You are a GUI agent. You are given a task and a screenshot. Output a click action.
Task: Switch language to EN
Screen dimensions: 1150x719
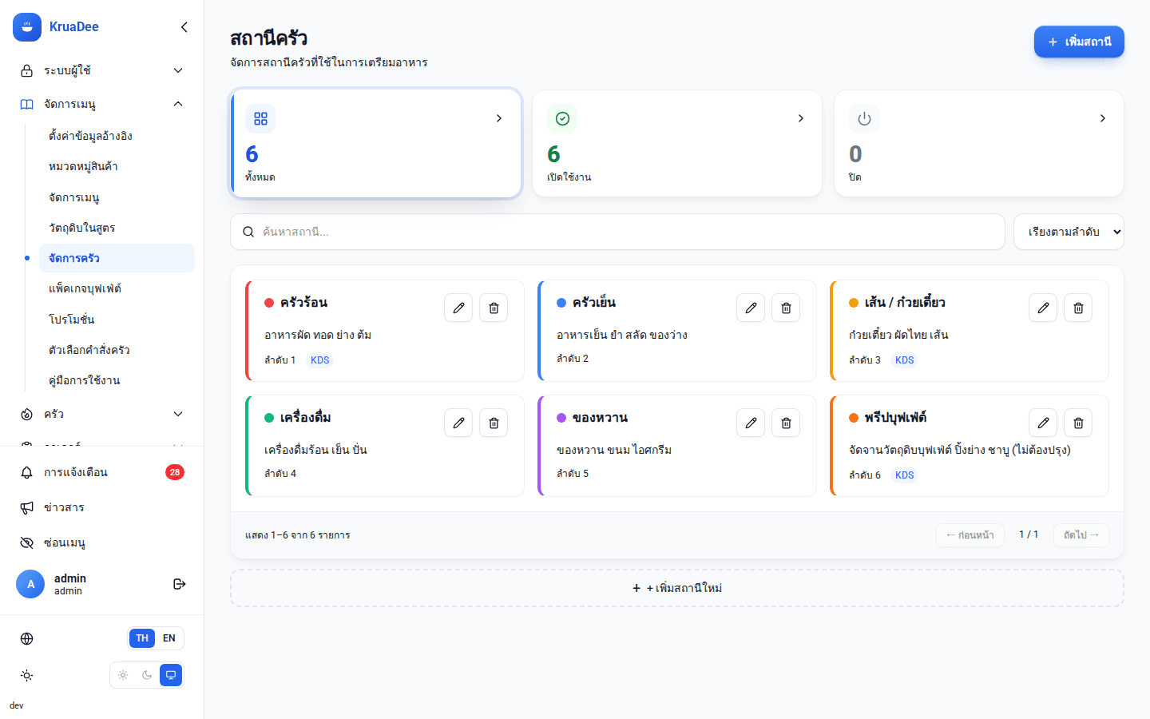coord(169,638)
